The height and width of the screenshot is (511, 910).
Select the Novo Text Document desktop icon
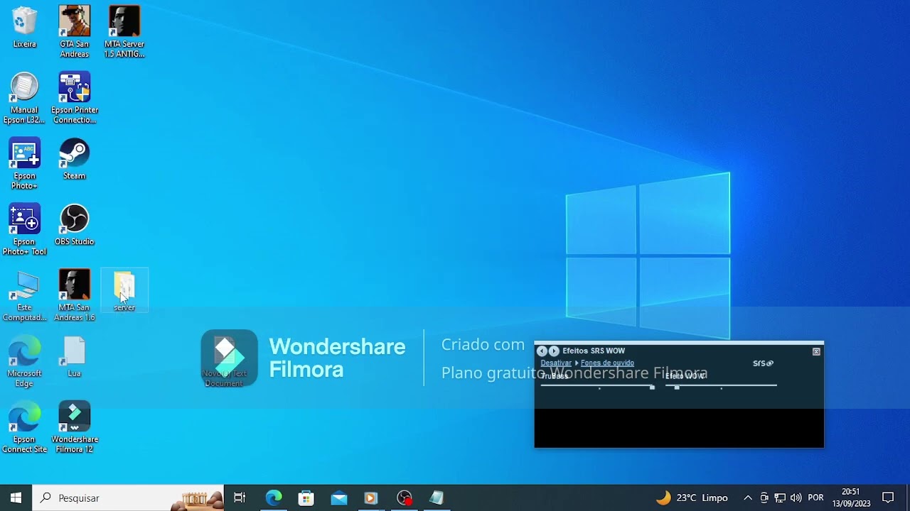[224, 362]
